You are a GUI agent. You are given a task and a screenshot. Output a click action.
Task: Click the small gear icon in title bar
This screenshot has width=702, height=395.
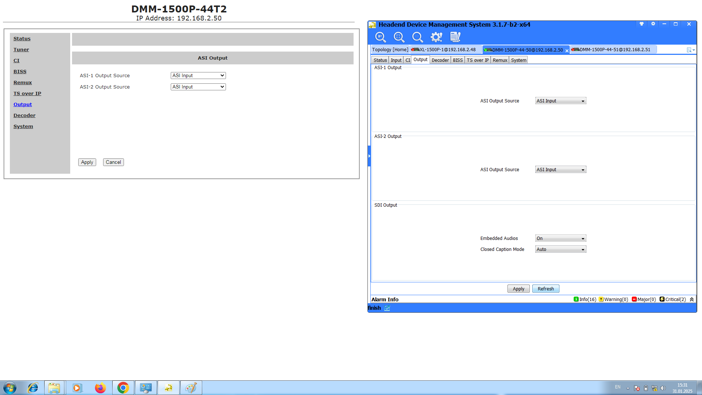tap(653, 24)
